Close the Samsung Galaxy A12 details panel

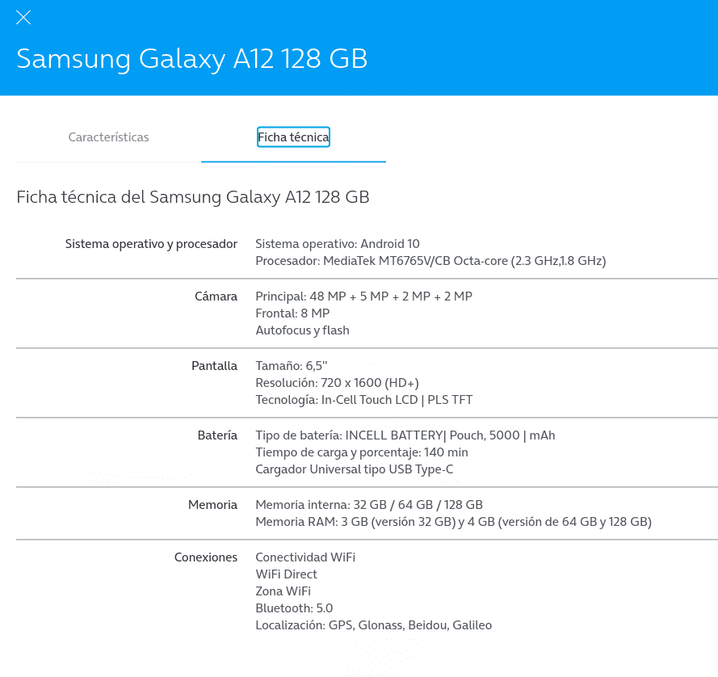tap(23, 18)
